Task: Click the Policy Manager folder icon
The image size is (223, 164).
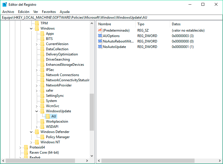Action: click(x=42, y=137)
